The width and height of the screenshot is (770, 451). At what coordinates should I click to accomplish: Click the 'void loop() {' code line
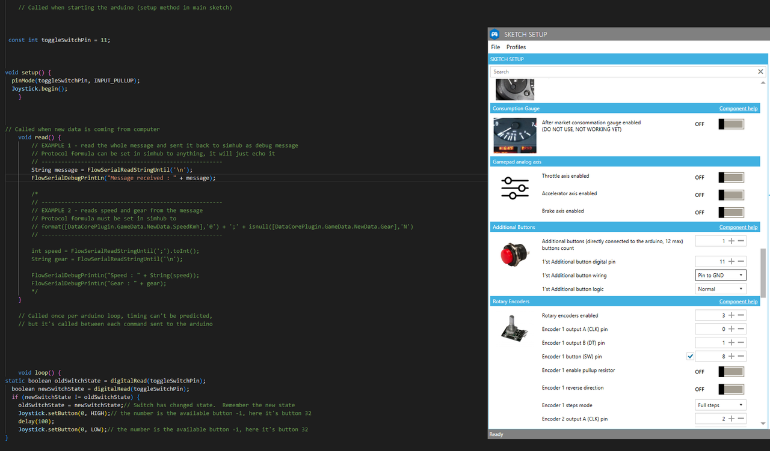pos(40,372)
